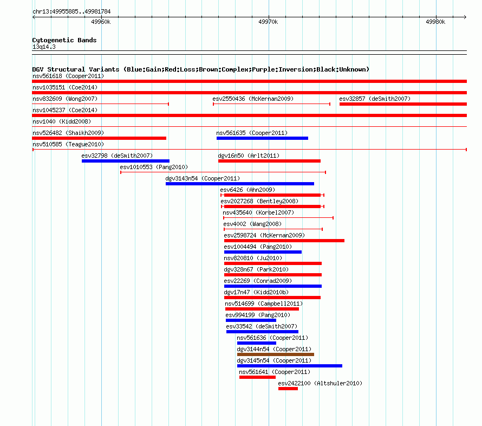Click the nsv435640 (Korbel2007) label

[x=258, y=212]
